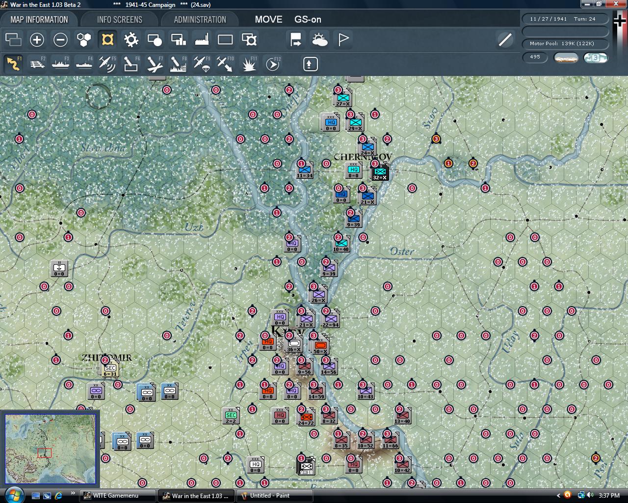Viewport: 628px width, 503px height.
Task: Select the 11=34 unit counter
Action: click(304, 170)
